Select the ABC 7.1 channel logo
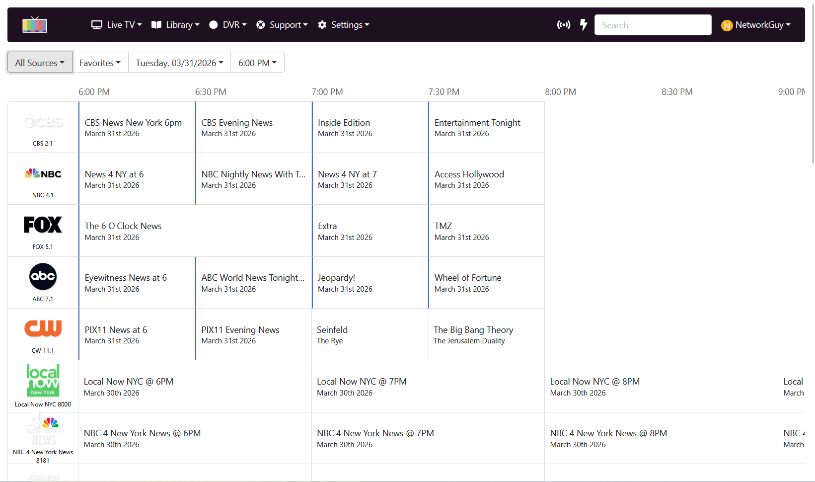This screenshot has height=482, width=815. tap(43, 277)
